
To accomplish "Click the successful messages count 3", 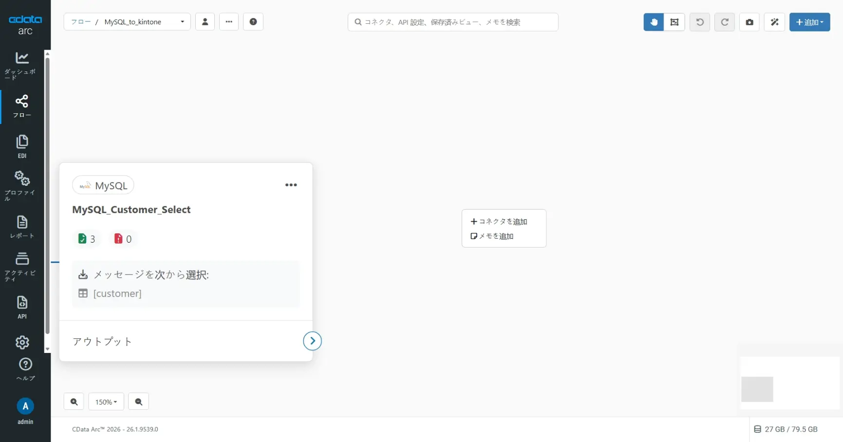I will (87, 239).
